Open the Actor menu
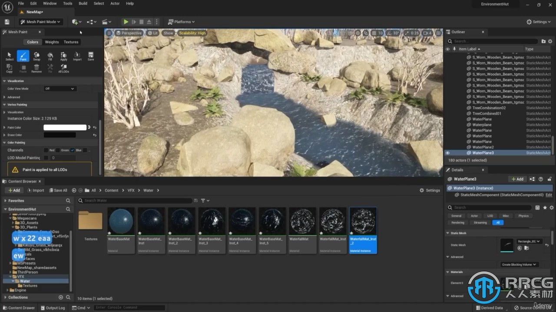Viewport: 556px width, 312px height. coord(115,3)
